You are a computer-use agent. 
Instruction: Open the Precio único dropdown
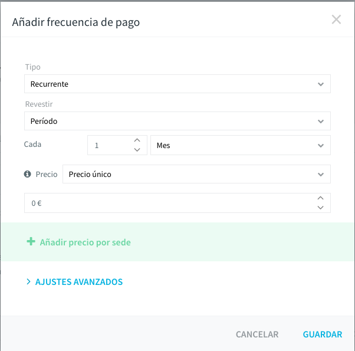coord(196,174)
